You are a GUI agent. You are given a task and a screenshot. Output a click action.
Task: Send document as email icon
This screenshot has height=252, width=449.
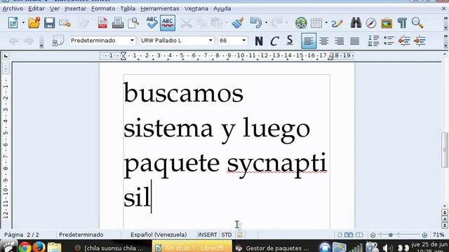[x=65, y=22]
